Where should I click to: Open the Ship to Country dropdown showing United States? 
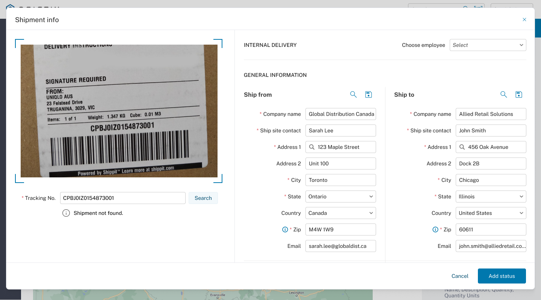pos(491,213)
